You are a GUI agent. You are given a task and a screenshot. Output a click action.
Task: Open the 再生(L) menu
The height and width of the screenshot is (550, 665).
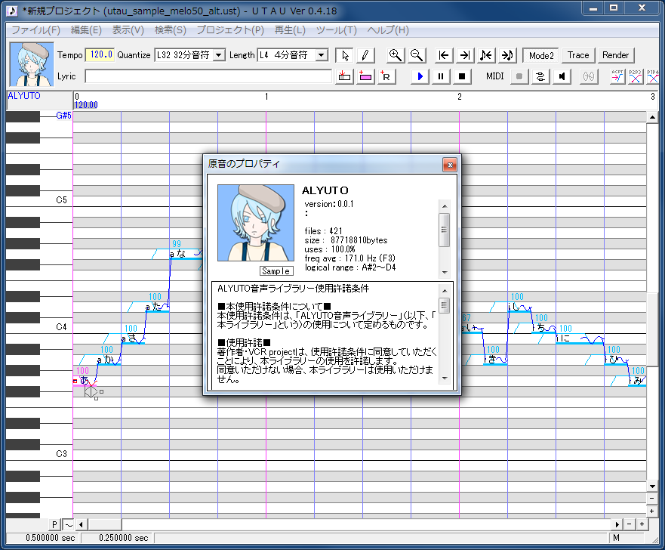tap(290, 30)
